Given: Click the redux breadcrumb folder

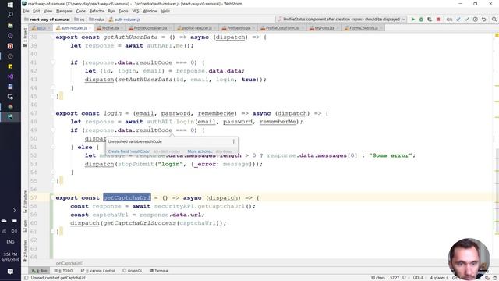Looking at the screenshot, I should tap(97, 20).
